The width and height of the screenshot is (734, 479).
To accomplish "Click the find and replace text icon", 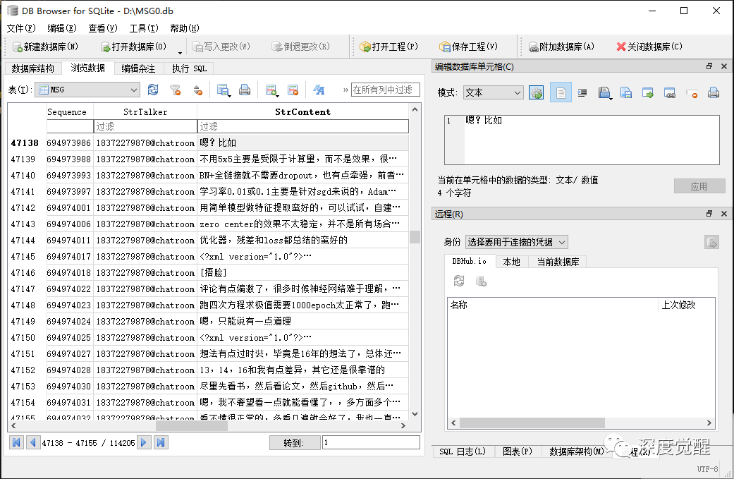I will tap(319, 90).
